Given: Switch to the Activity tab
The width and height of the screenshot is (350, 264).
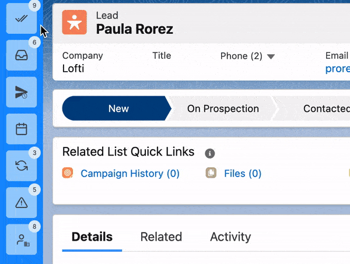Looking at the screenshot, I should [230, 237].
